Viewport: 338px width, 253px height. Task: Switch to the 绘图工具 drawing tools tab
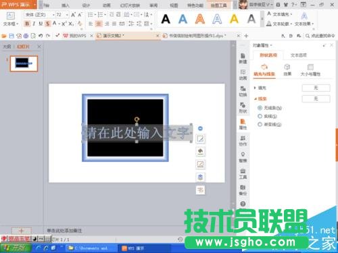tap(218, 5)
